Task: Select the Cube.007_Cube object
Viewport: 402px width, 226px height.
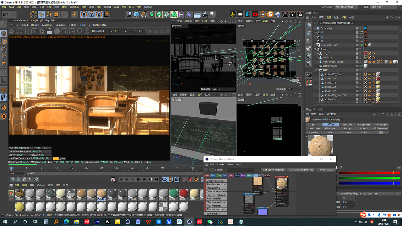Action: pos(334,74)
